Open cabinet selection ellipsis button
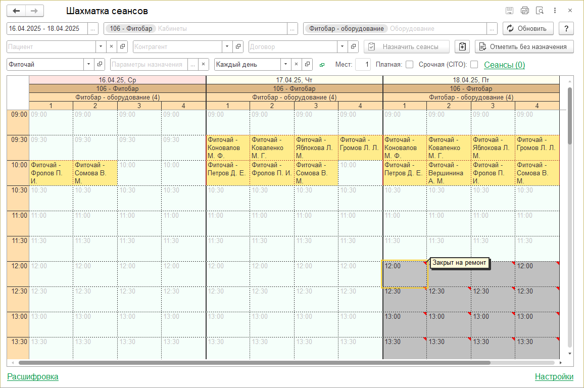 293,29
